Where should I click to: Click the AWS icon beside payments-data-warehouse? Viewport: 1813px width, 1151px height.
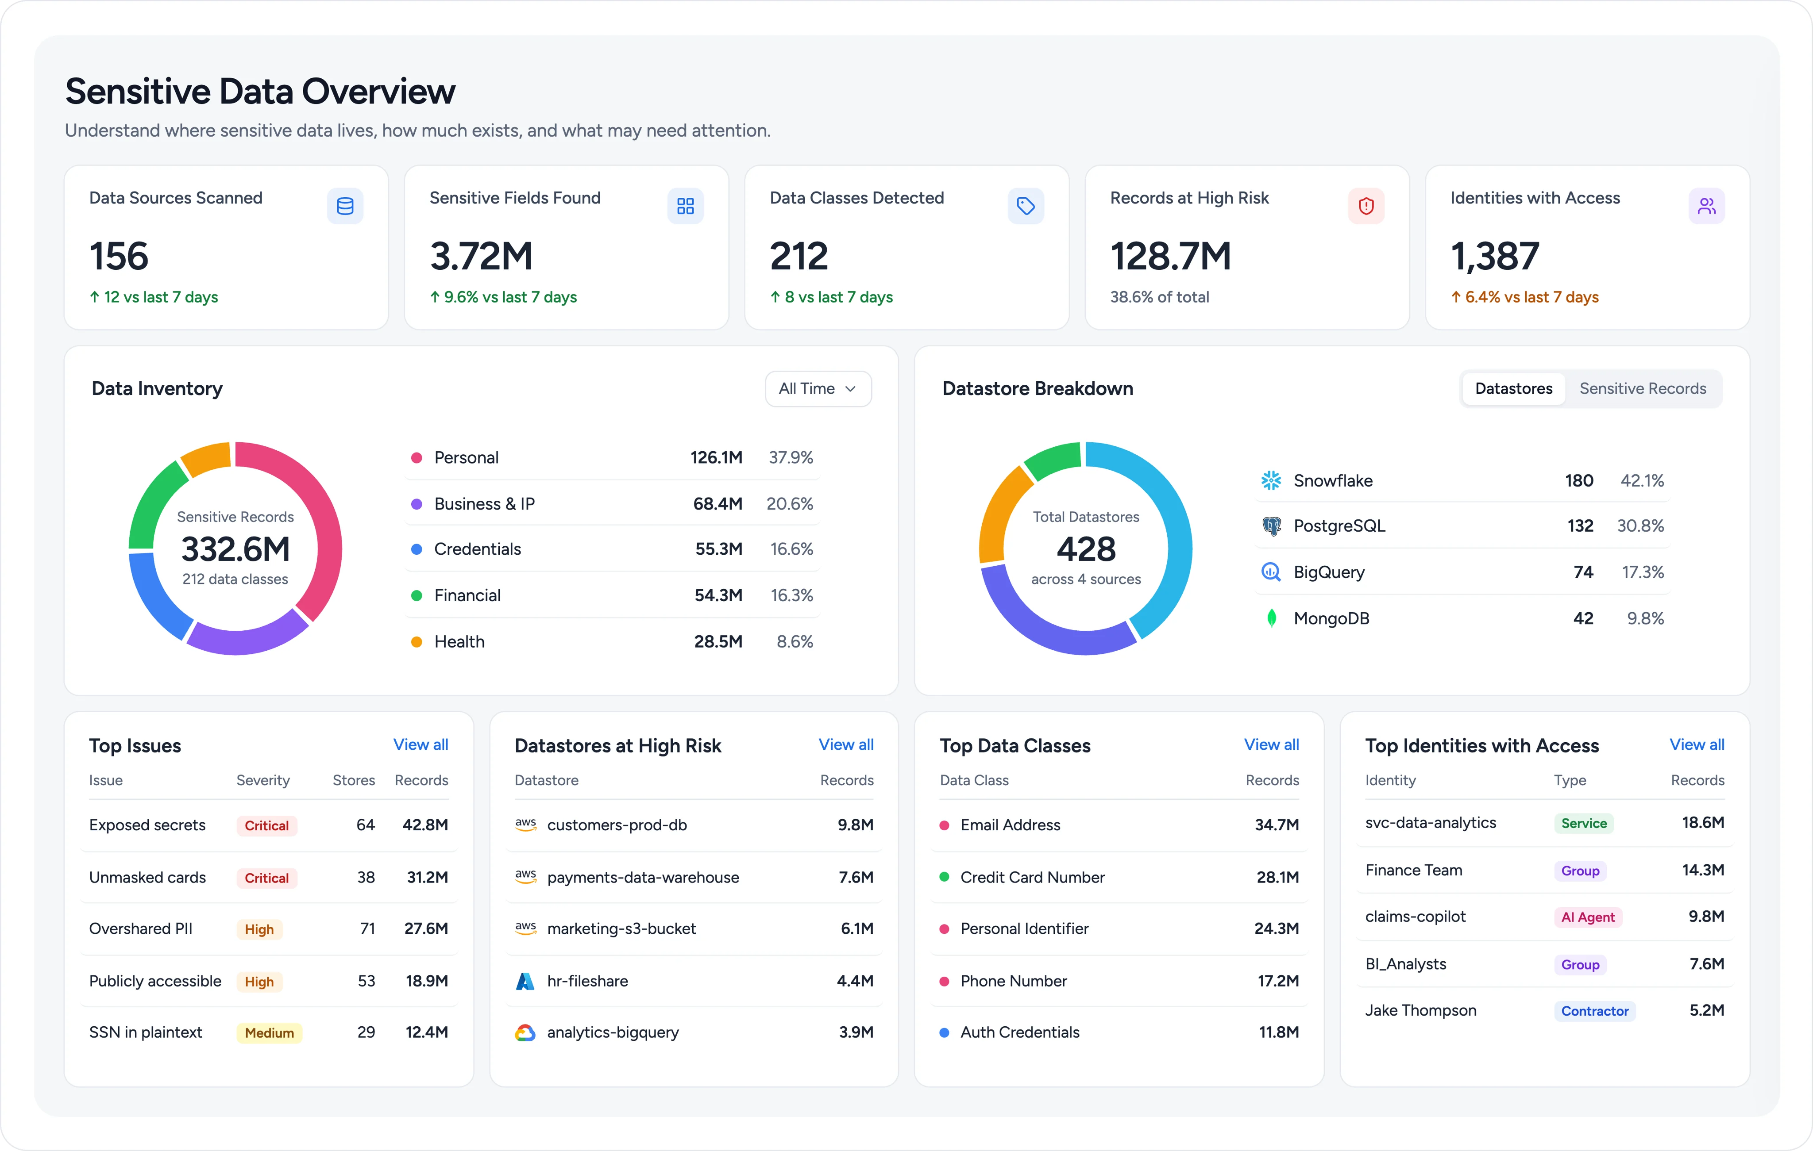tap(525, 876)
